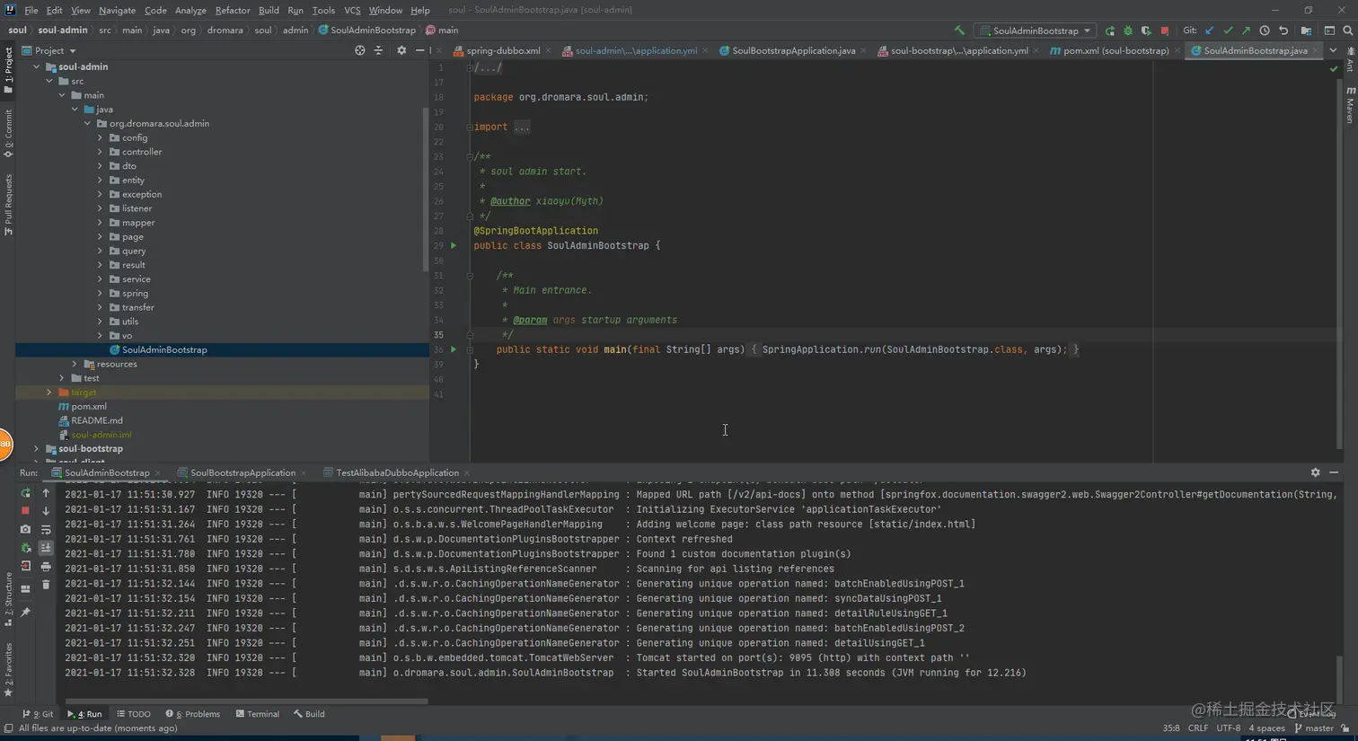
Task: Click the Debug bug icon in toolbar
Action: coord(1128,31)
